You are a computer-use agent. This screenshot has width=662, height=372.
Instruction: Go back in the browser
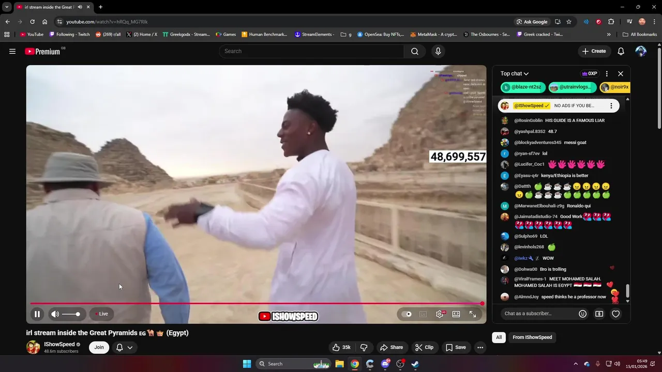click(7, 22)
